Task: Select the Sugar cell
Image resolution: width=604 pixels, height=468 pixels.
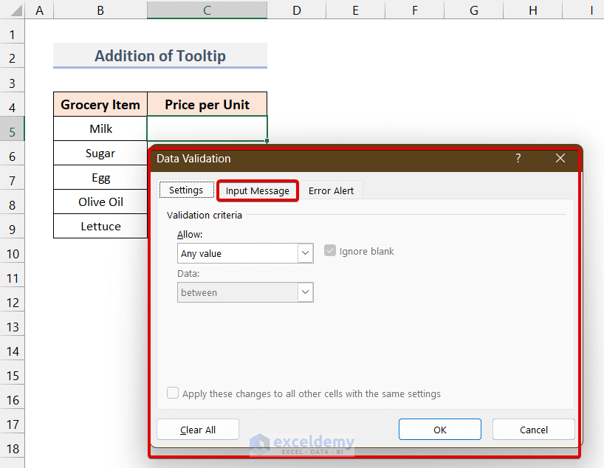Action: pos(100,153)
